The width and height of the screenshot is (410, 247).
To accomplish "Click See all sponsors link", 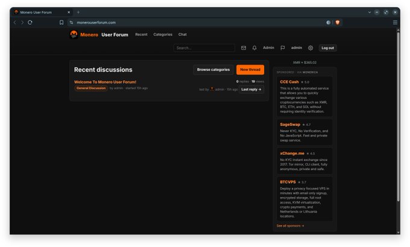I will pyautogui.click(x=290, y=226).
